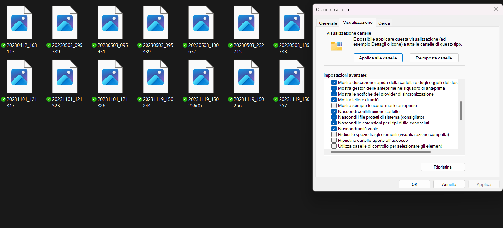503x228 pixels.
Task: Uncheck Nascondi le estensioni per tipi conosciuti
Action: (x=334, y=123)
